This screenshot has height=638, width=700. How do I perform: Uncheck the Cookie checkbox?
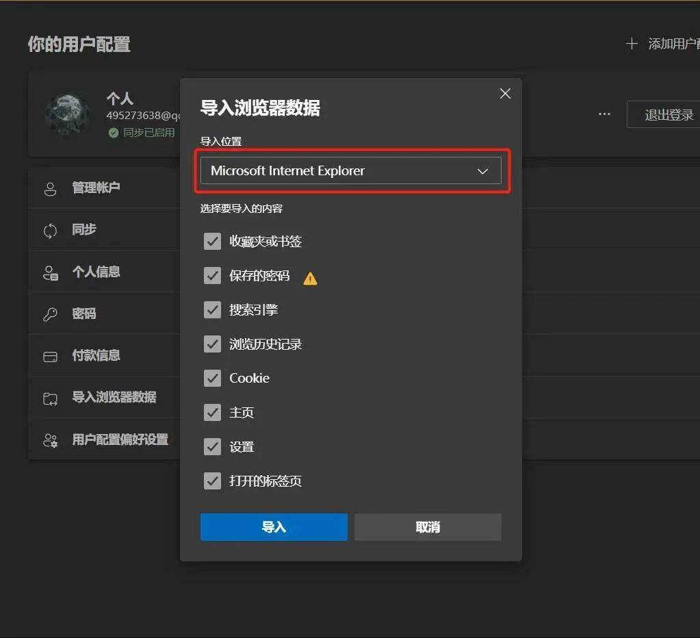[212, 378]
